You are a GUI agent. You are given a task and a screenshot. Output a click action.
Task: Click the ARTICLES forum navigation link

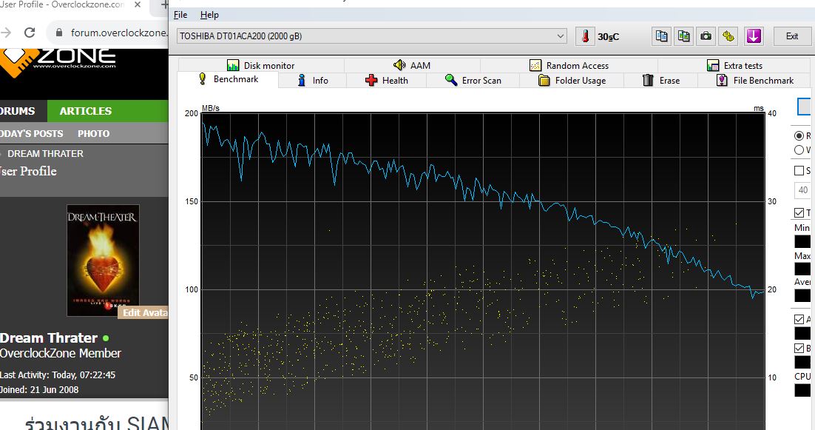(x=86, y=111)
